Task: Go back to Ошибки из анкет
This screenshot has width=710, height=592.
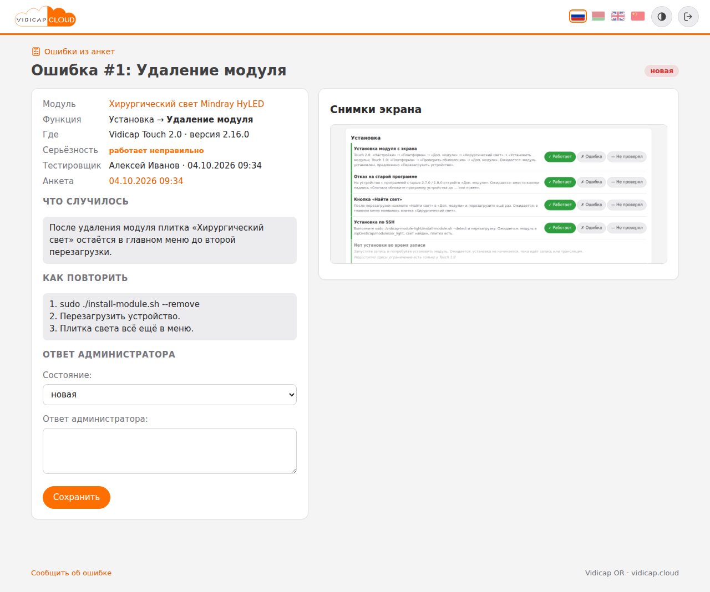Action: (x=79, y=52)
